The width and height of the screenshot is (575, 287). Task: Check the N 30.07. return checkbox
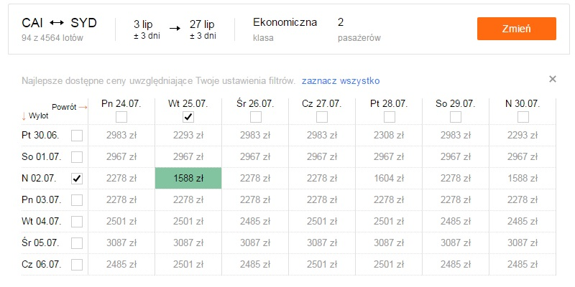click(x=523, y=117)
